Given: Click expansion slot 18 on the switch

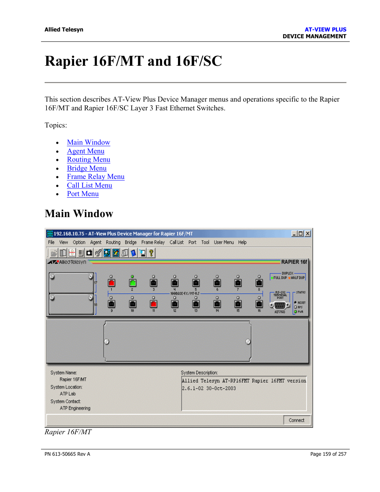Looking at the screenshot, I should [71, 304].
